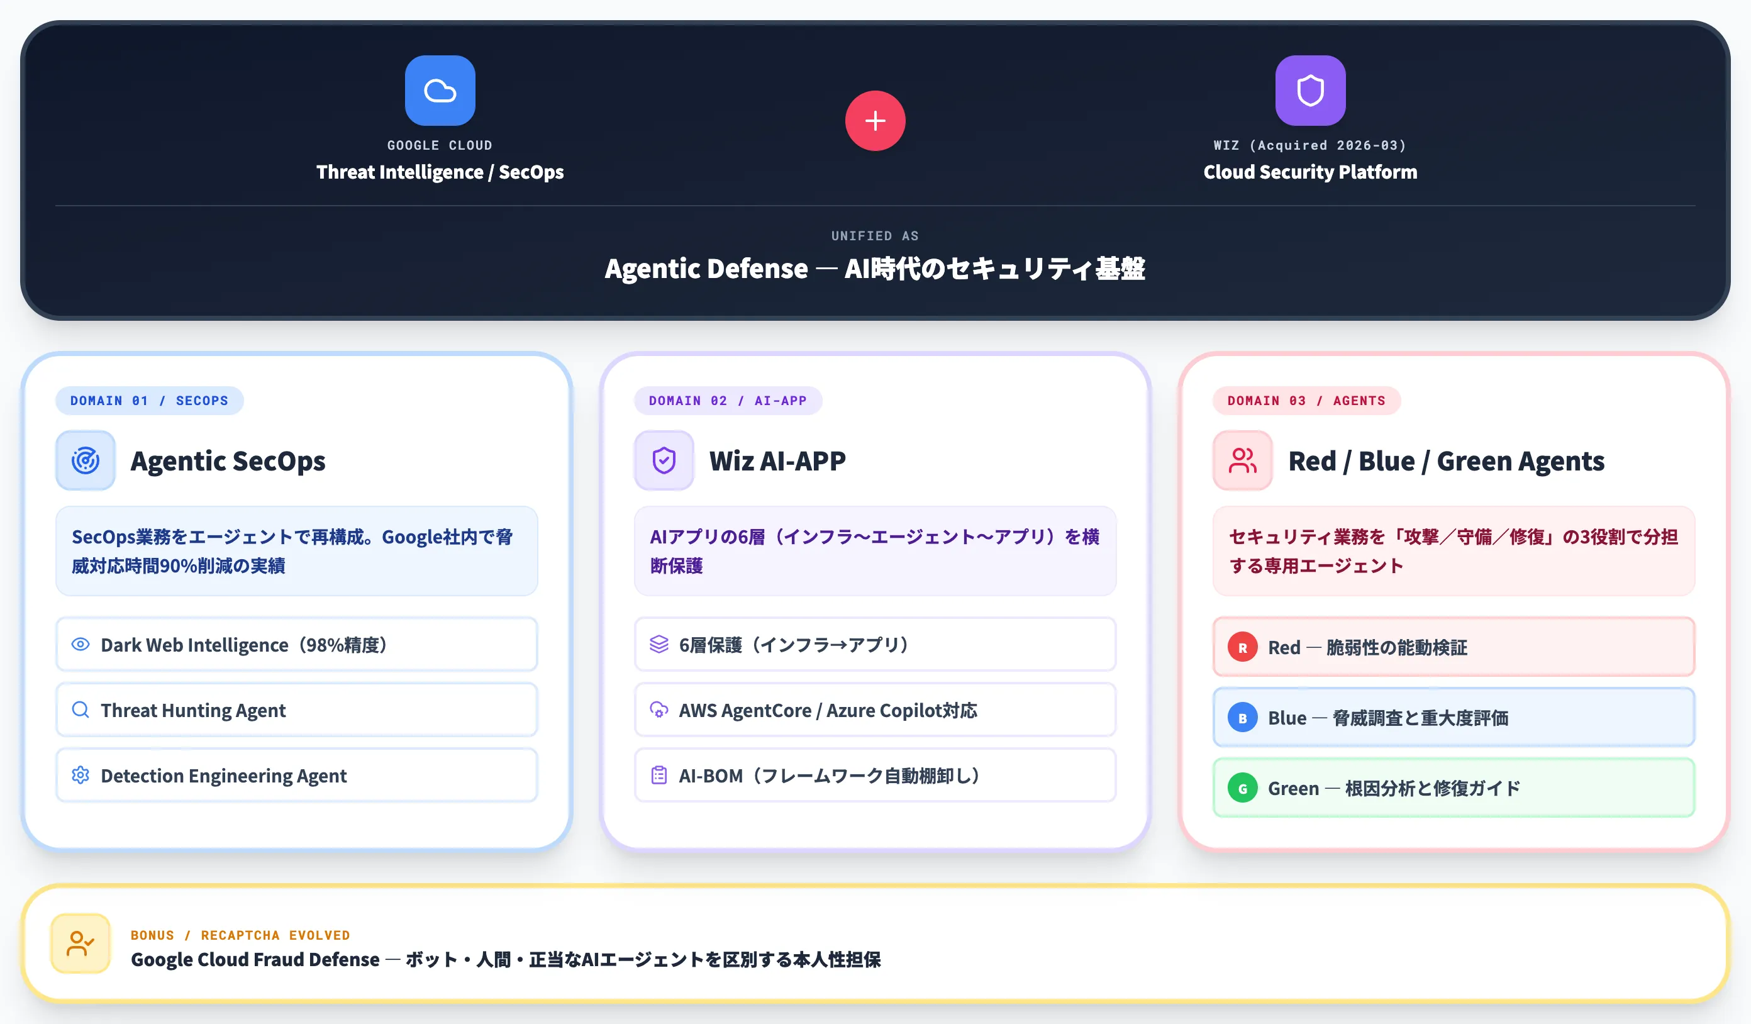This screenshot has width=1751, height=1024.
Task: Click the magnifier icon of Threat Hunting Agent
Action: point(81,710)
